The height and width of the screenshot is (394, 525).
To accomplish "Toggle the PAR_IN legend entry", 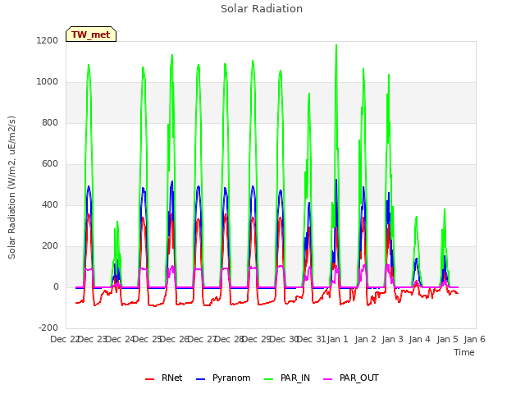I will (x=287, y=378).
